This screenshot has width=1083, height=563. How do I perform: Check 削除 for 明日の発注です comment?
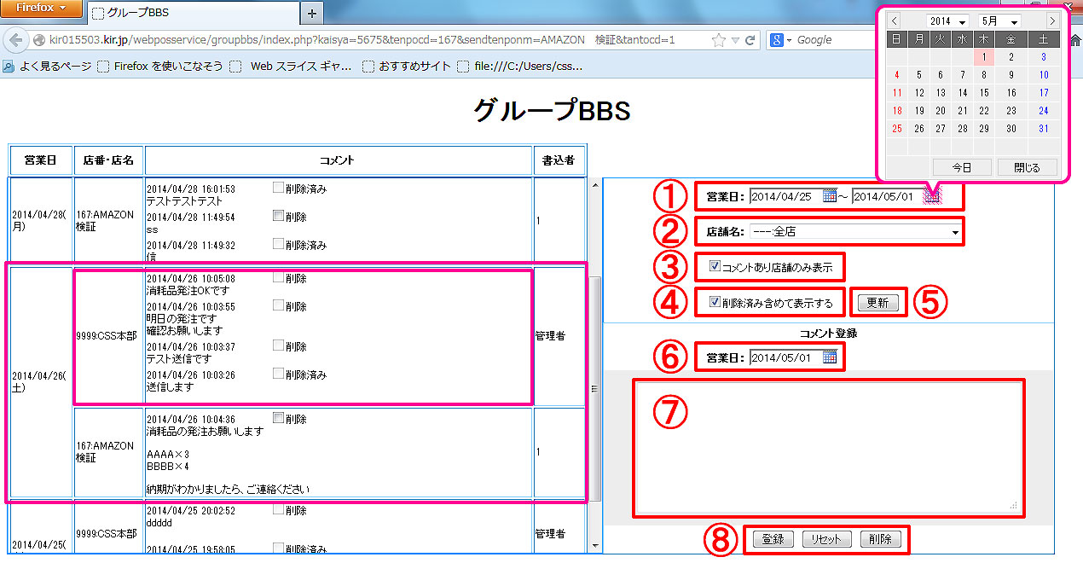tap(278, 305)
